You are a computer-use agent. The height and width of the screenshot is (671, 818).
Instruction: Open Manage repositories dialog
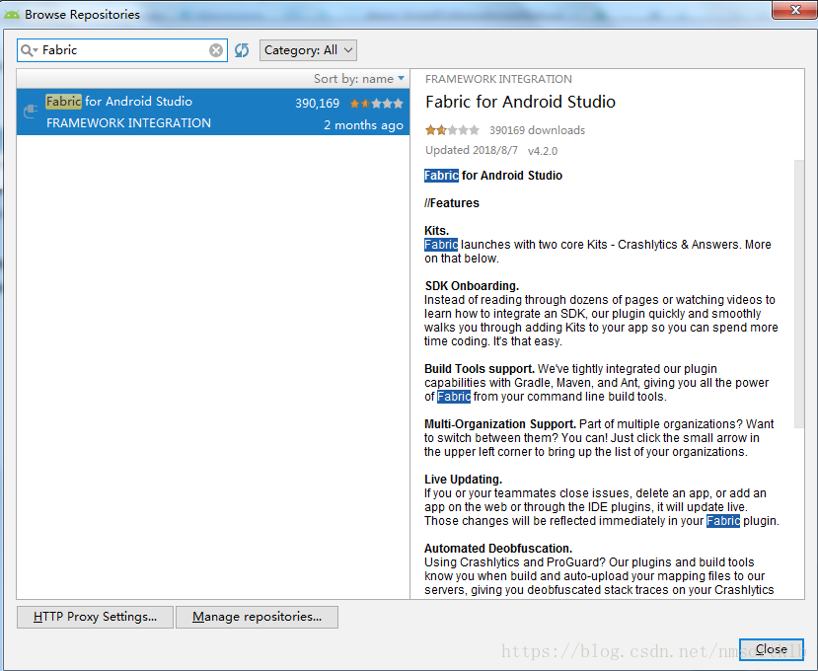click(x=257, y=617)
